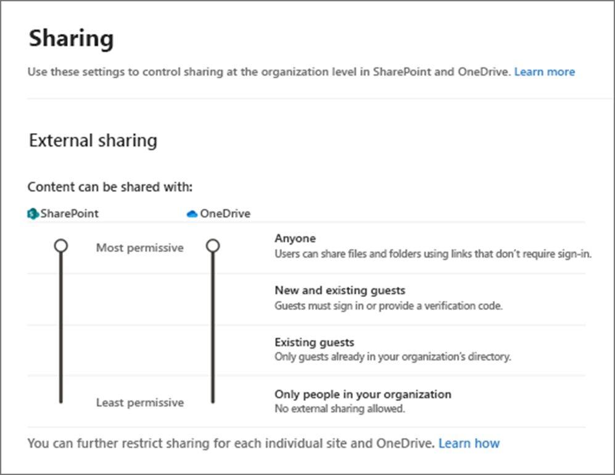This screenshot has width=615, height=475.
Task: Click the "Sharing" page heading
Action: coord(71,38)
